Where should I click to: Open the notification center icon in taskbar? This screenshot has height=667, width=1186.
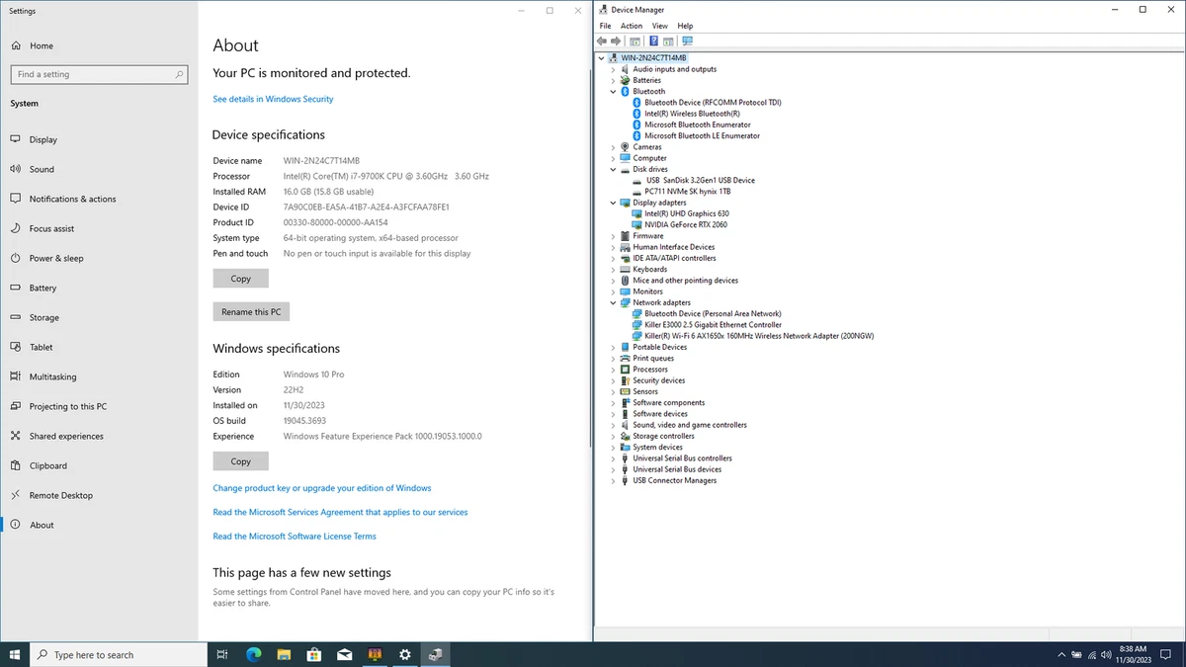pos(1163,654)
